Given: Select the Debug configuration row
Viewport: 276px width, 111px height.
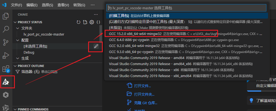Looking at the screenshot, I should click(57, 52).
